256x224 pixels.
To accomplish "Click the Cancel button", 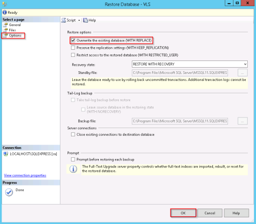I will [x=210, y=213].
